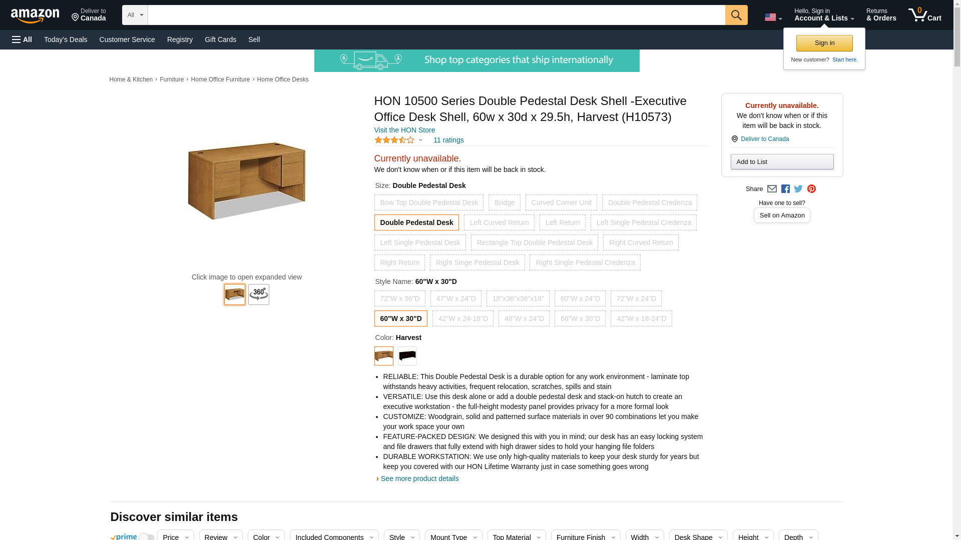961x540 pixels.
Task: Open the language flag dropdown
Action: point(773,17)
